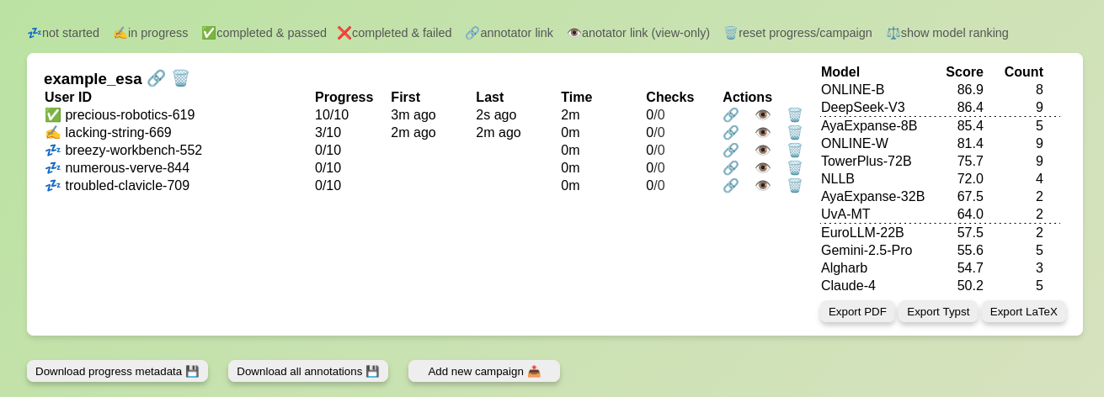Click the Export PDF button

click(857, 312)
